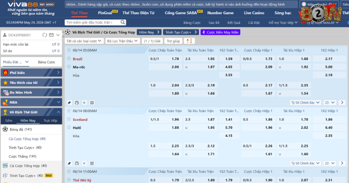349x183 pixels.
Task: Collapse the Vô Địch Thế Giới section
Action: coord(58,112)
